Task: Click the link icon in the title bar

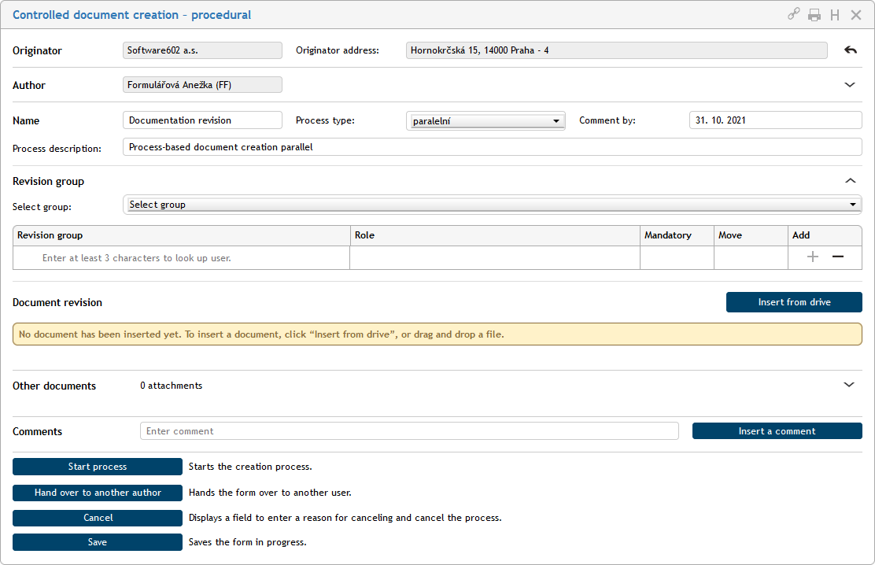Action: pos(794,15)
